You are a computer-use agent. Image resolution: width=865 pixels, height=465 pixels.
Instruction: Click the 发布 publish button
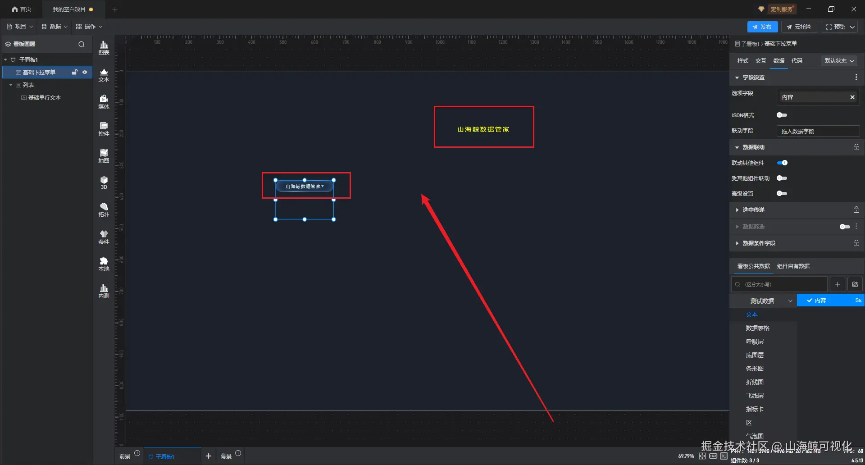coord(762,27)
